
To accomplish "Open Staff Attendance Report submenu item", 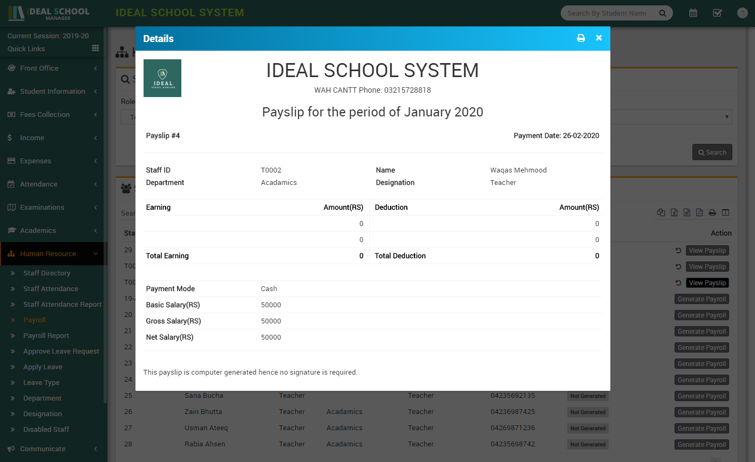I will pos(63,305).
